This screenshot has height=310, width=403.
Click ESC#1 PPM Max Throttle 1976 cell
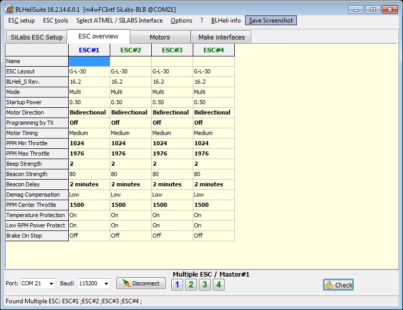pyautogui.click(x=89, y=153)
